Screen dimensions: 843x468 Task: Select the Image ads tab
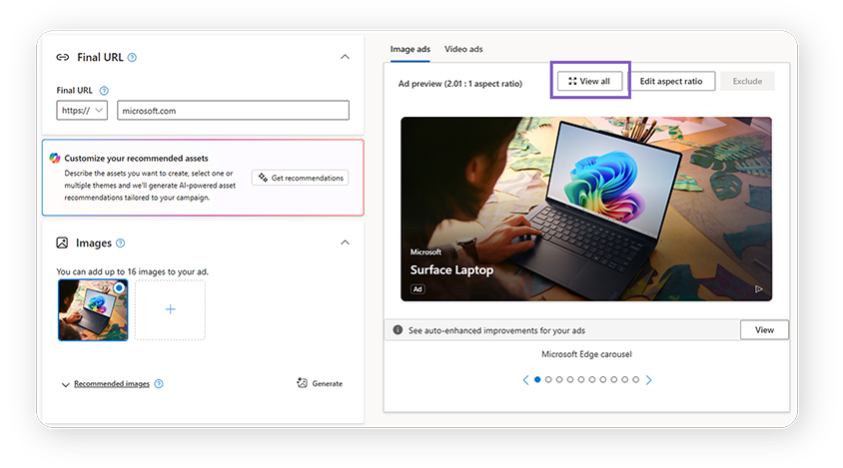click(410, 49)
